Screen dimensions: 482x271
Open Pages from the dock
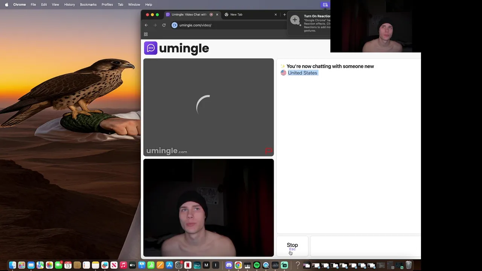click(160, 265)
